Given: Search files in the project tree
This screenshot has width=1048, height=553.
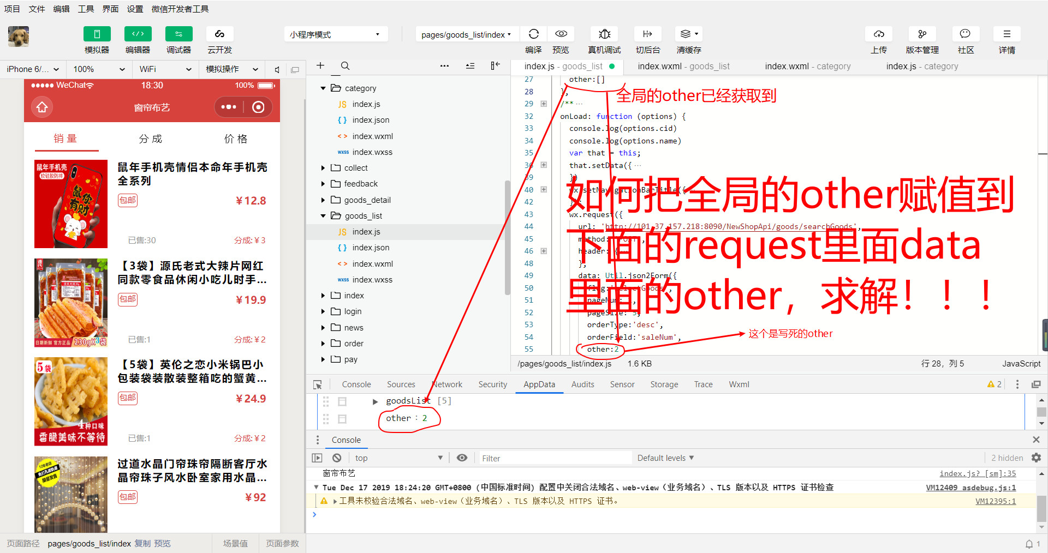Looking at the screenshot, I should coord(345,65).
